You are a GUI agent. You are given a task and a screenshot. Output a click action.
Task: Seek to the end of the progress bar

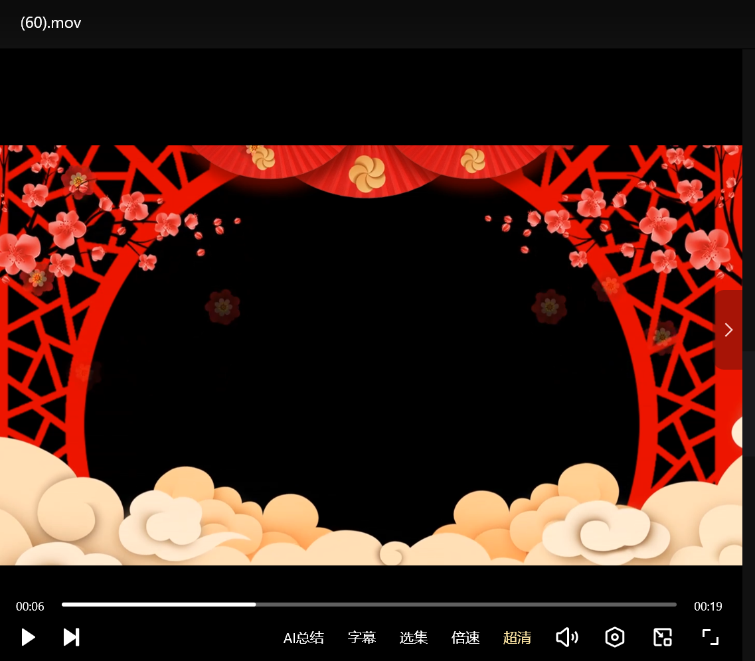(674, 605)
